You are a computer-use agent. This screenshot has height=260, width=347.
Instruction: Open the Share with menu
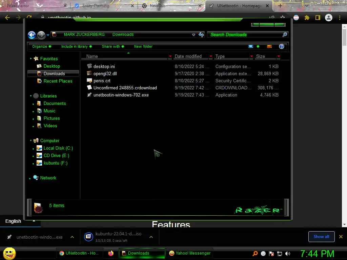[113, 46]
